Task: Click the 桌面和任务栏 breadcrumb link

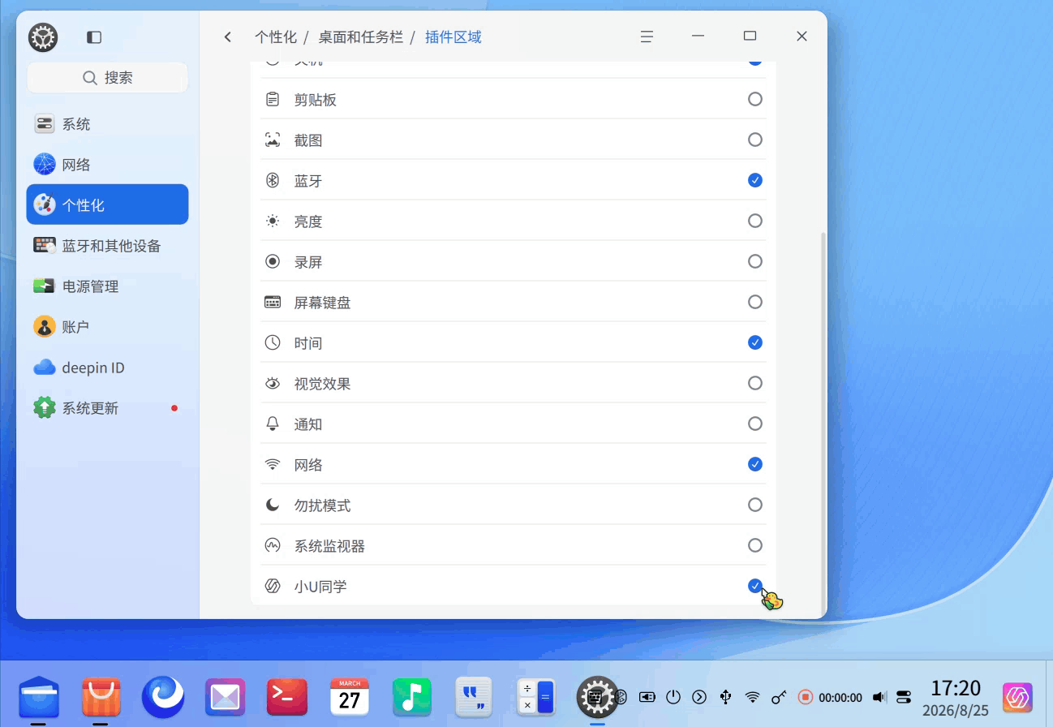Action: pos(360,37)
